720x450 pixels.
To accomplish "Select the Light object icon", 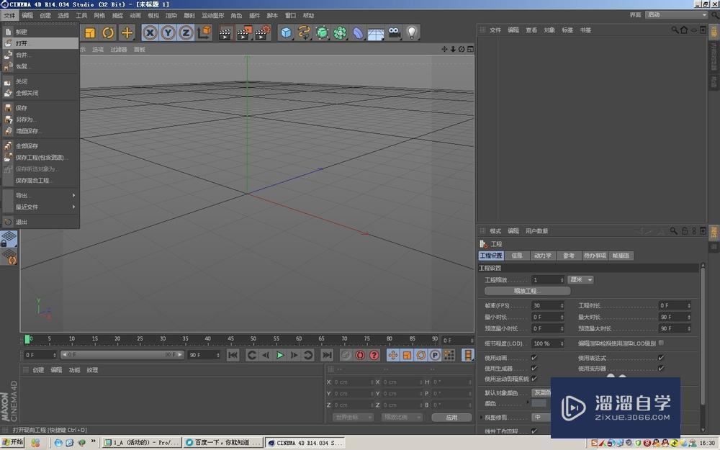I will pyautogui.click(x=411, y=32).
